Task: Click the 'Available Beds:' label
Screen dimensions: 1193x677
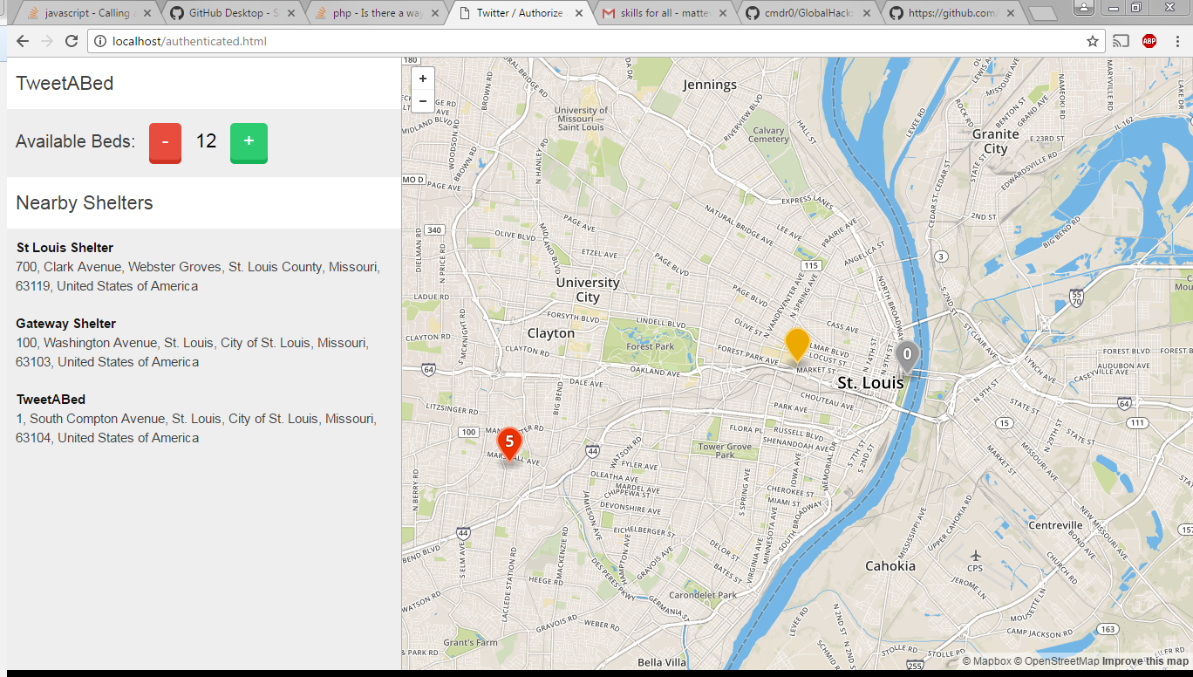Action: click(75, 141)
